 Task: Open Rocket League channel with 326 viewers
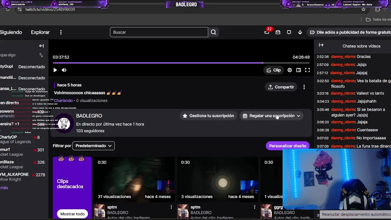click(x=23, y=164)
